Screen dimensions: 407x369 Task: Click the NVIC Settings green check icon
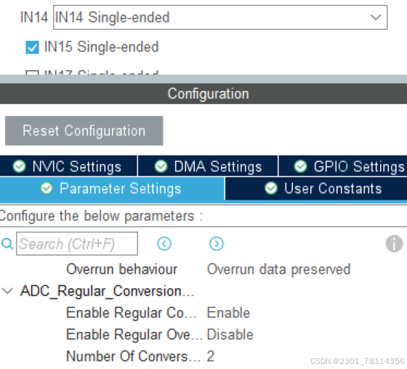(19, 166)
